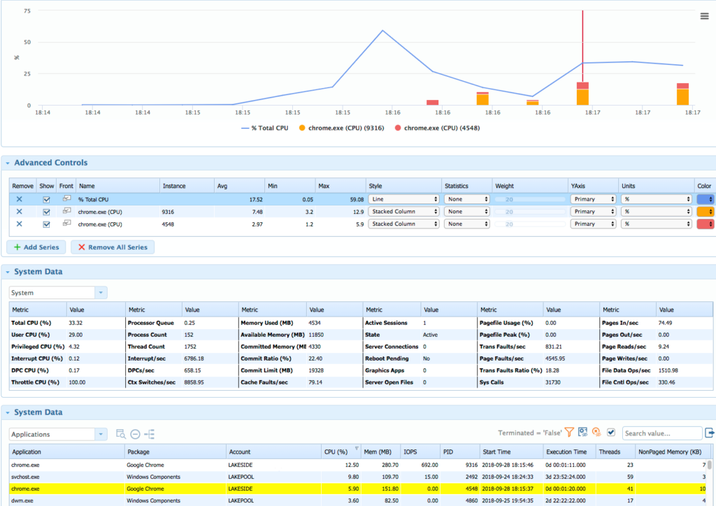The width and height of the screenshot is (716, 506).
Task: Click Remove All Series
Action: tap(112, 246)
